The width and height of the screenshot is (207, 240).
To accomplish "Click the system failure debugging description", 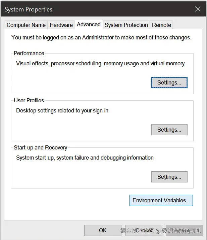I will [85, 158].
